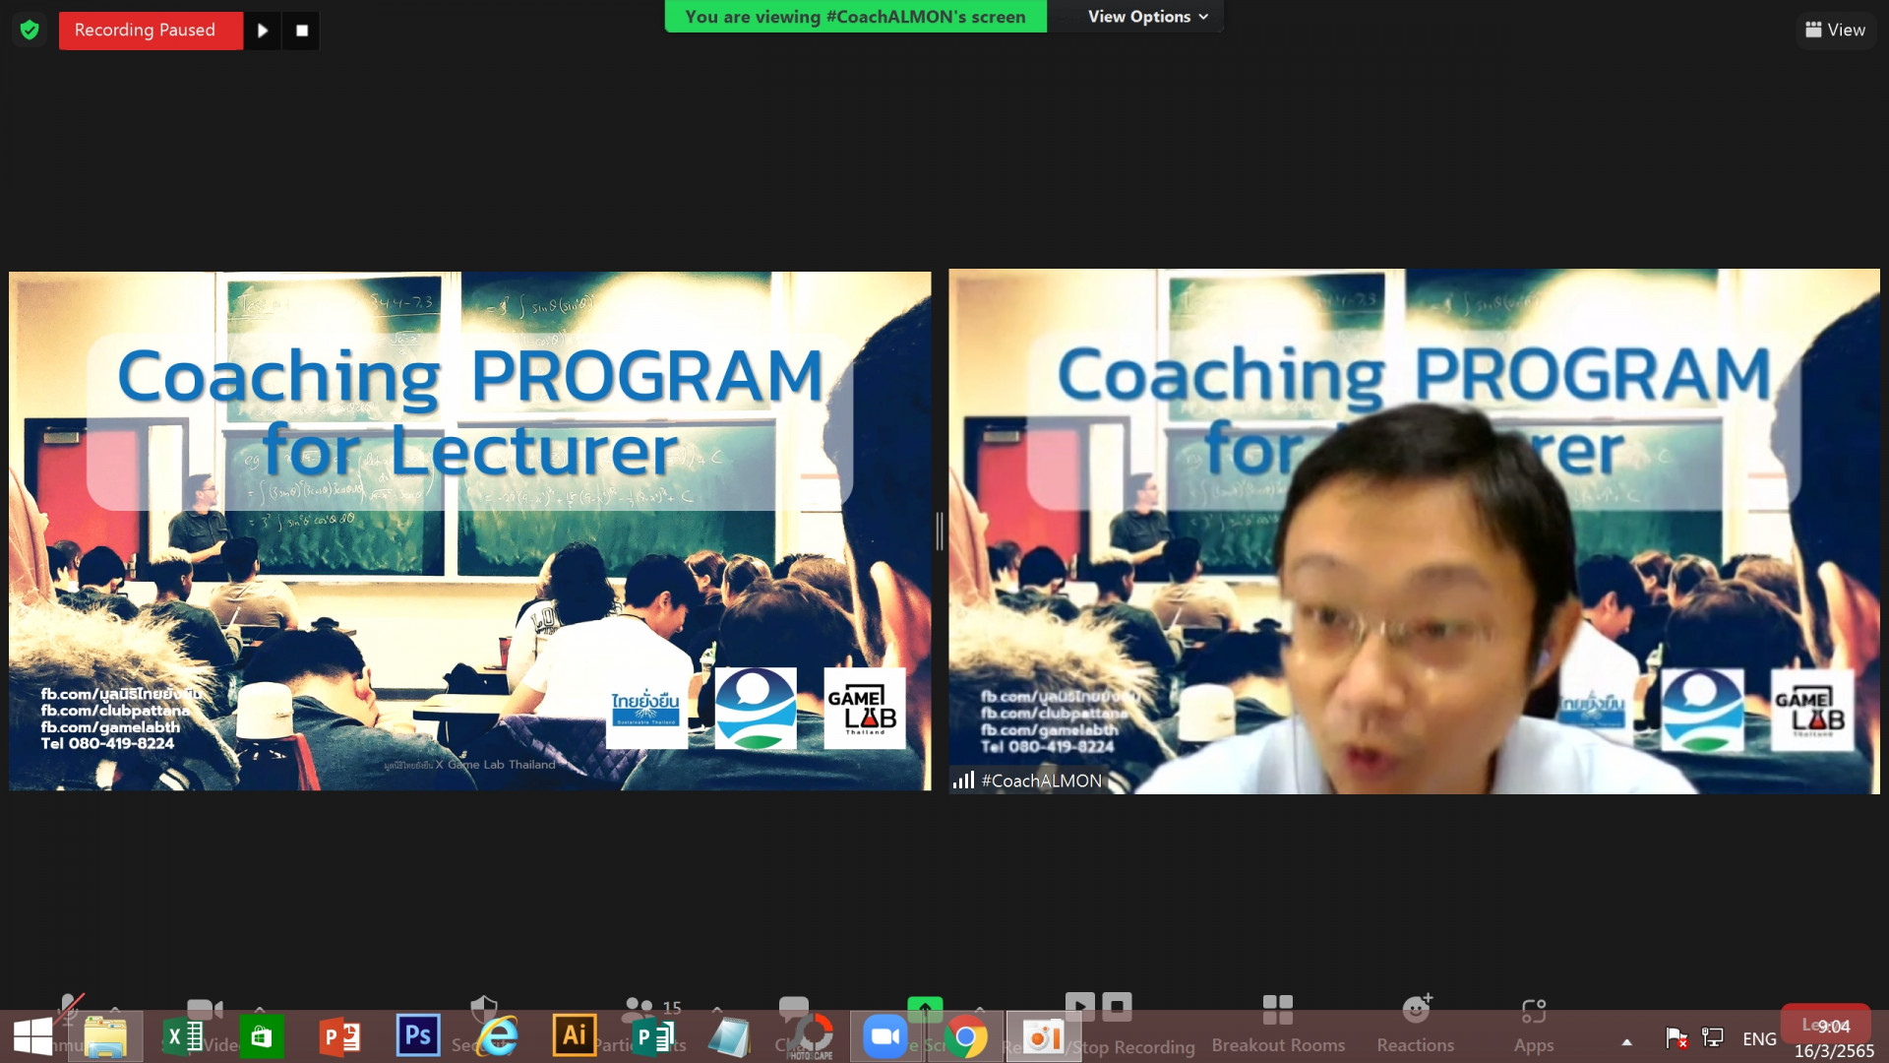Open Photoshop from the taskbar

click(x=417, y=1036)
